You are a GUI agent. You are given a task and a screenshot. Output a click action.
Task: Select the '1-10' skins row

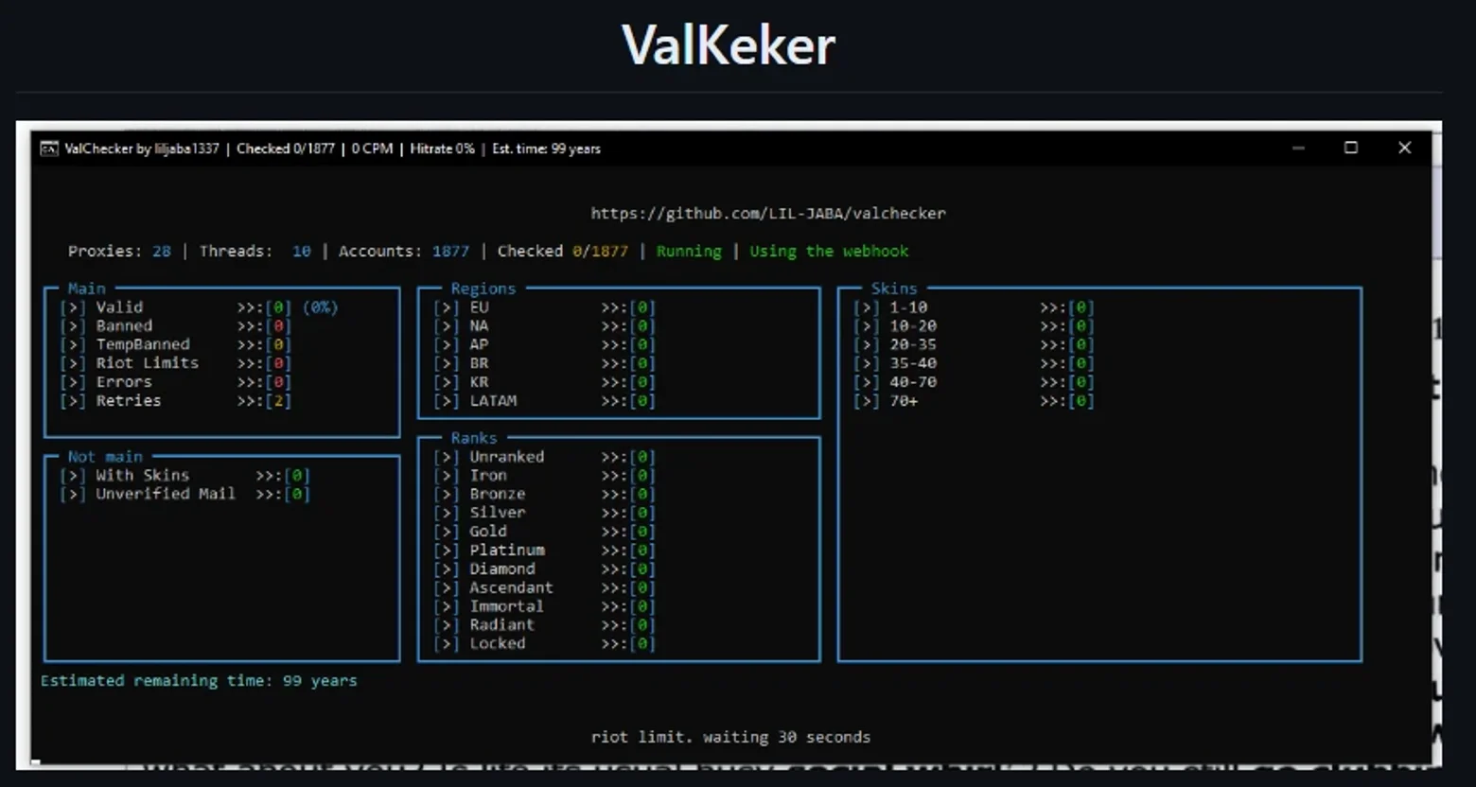(974, 307)
